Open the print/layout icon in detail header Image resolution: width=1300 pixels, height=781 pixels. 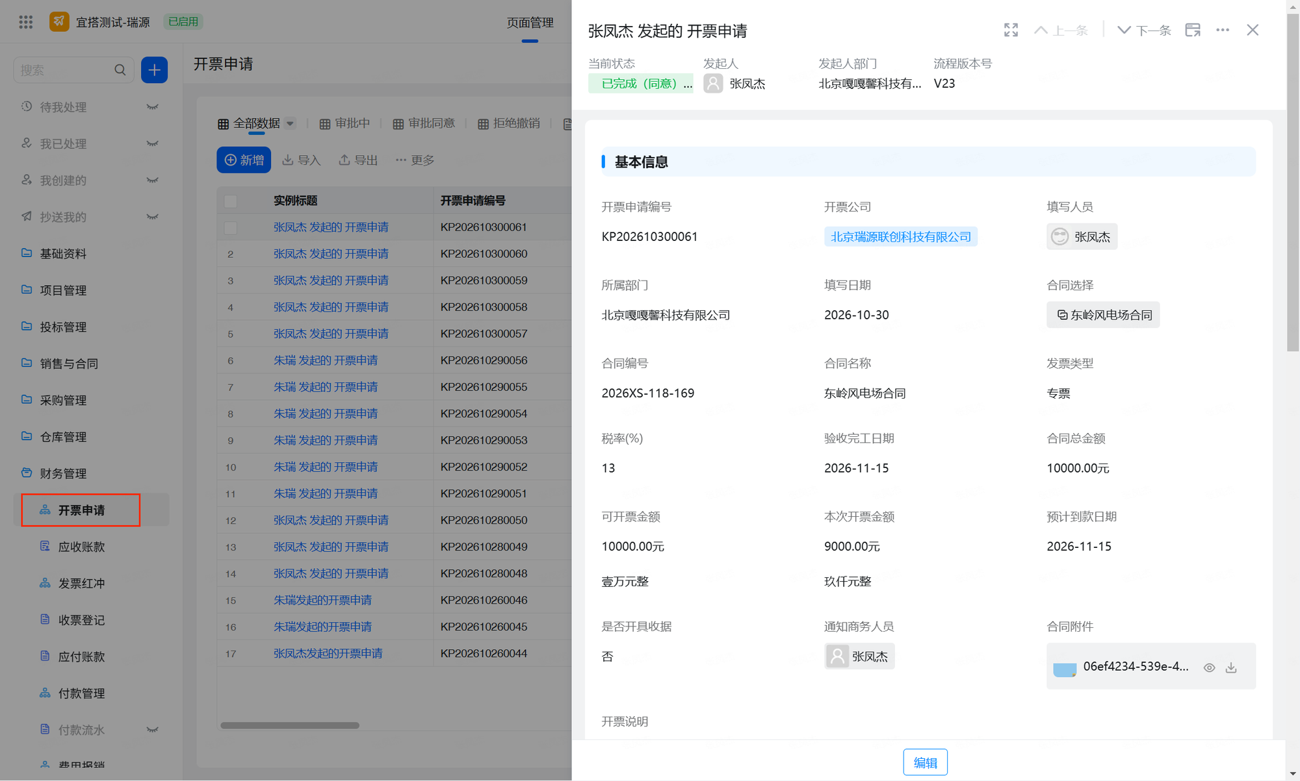[1193, 30]
